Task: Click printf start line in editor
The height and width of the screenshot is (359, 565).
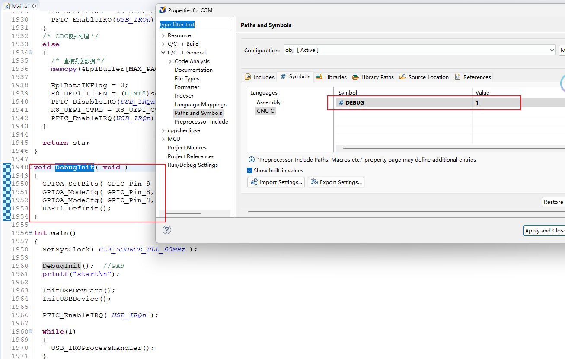Action: pos(81,274)
